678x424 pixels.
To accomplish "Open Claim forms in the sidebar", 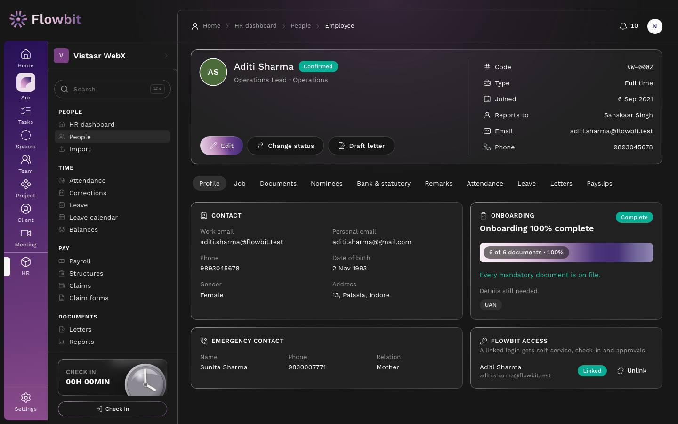I will coord(113,298).
